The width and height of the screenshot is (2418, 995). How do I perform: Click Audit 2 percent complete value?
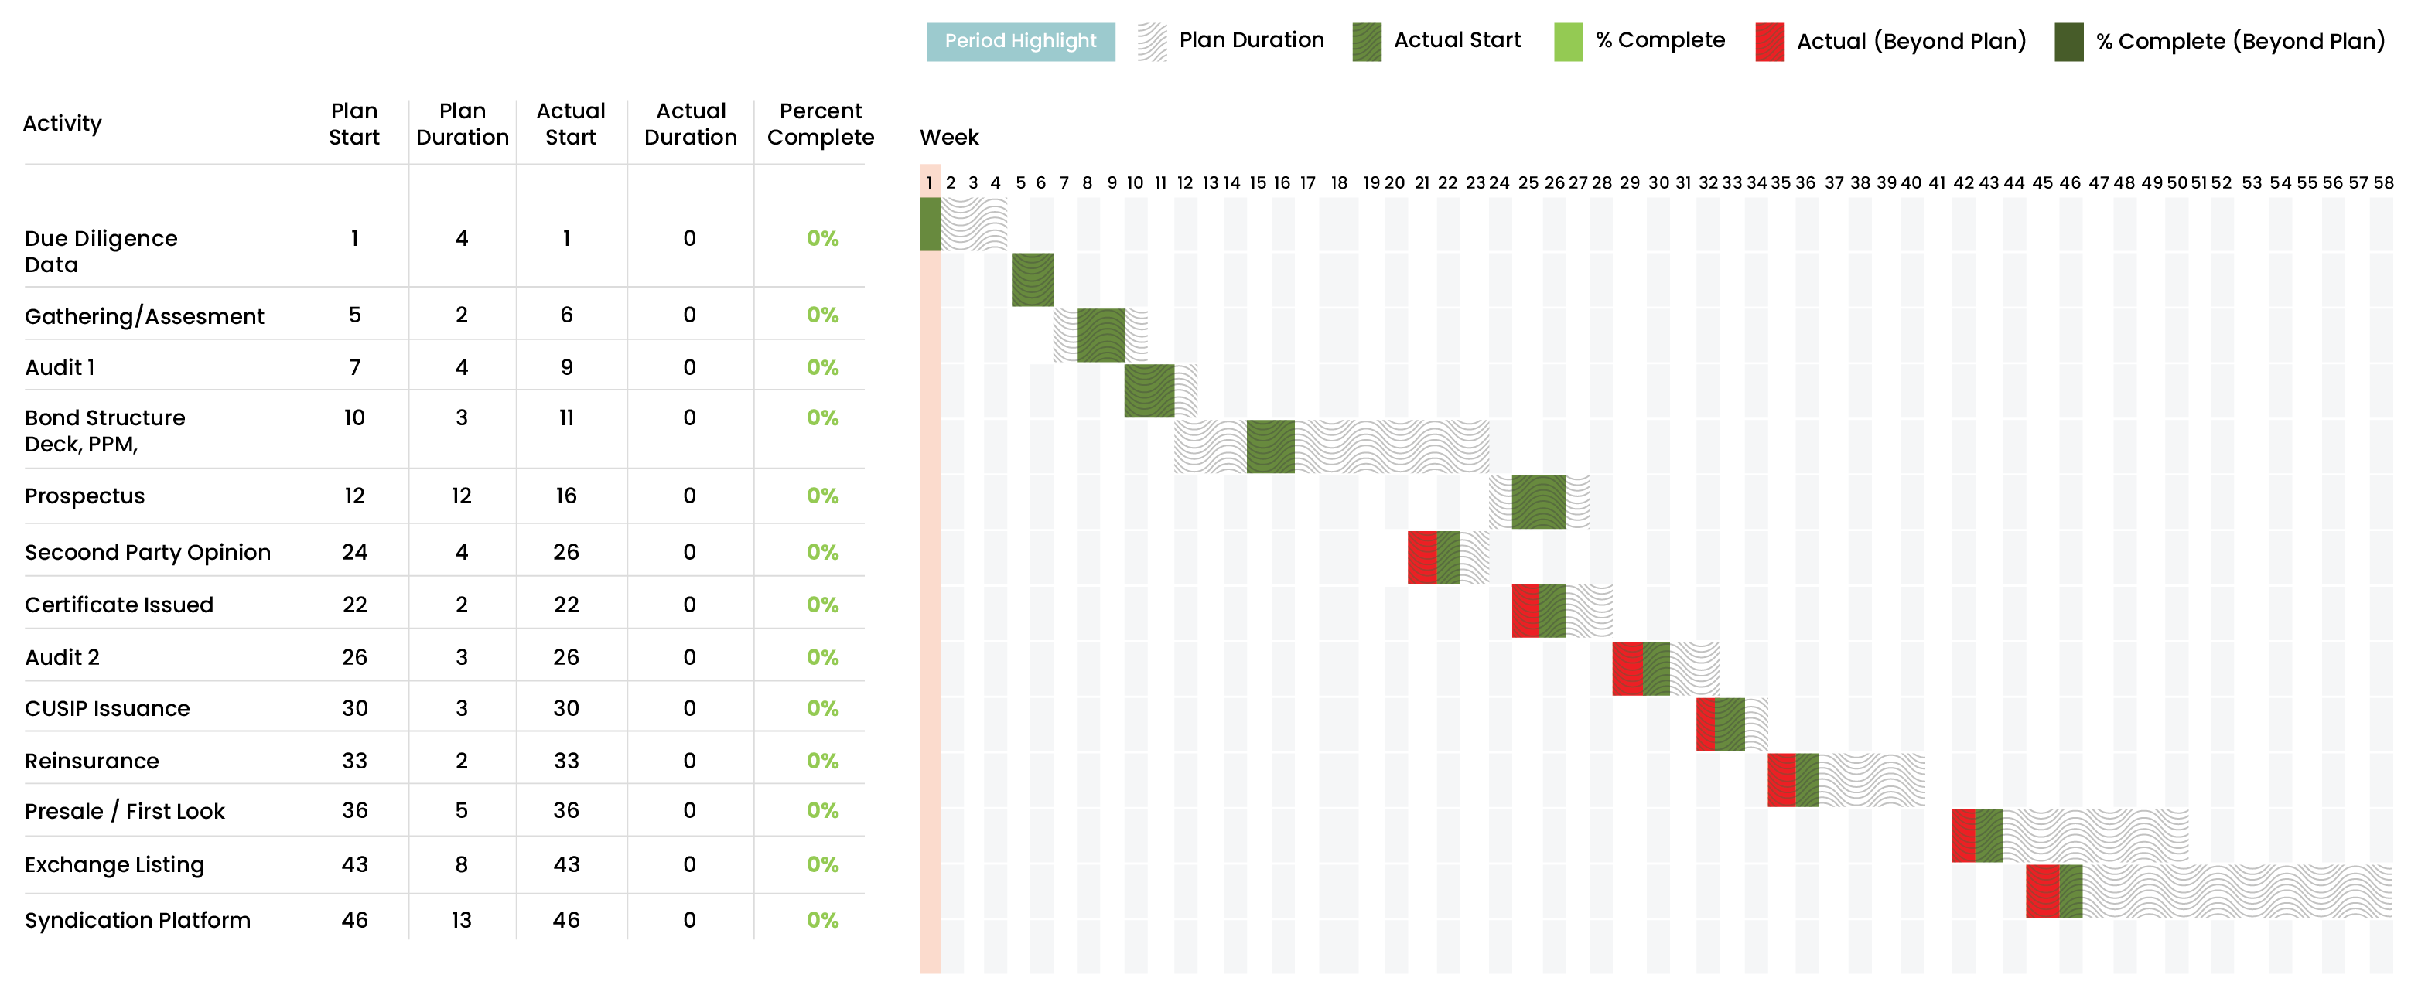822,657
